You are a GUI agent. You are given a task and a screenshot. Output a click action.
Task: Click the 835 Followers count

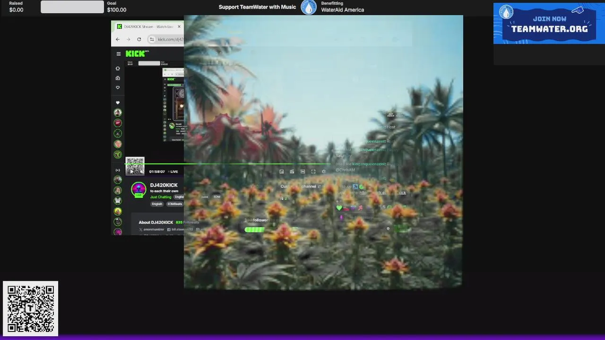187,222
